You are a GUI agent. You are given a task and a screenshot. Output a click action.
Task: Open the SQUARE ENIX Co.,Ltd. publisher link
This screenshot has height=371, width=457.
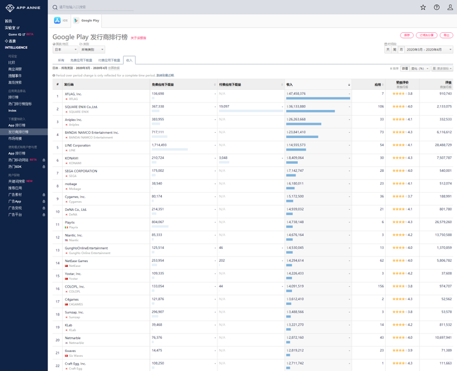(81, 107)
